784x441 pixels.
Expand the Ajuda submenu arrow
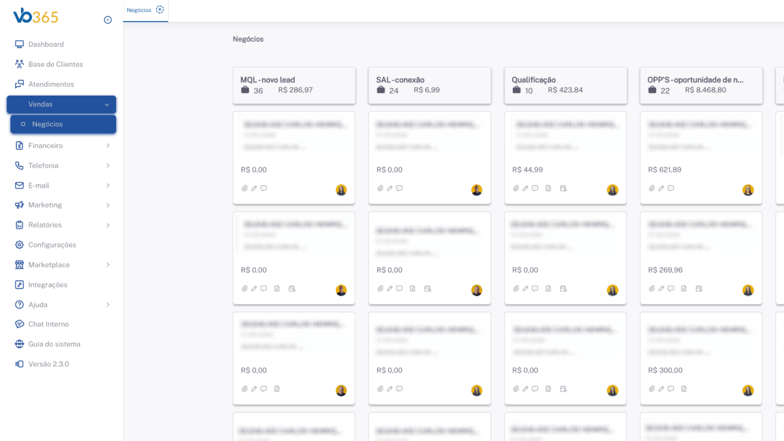click(x=108, y=305)
